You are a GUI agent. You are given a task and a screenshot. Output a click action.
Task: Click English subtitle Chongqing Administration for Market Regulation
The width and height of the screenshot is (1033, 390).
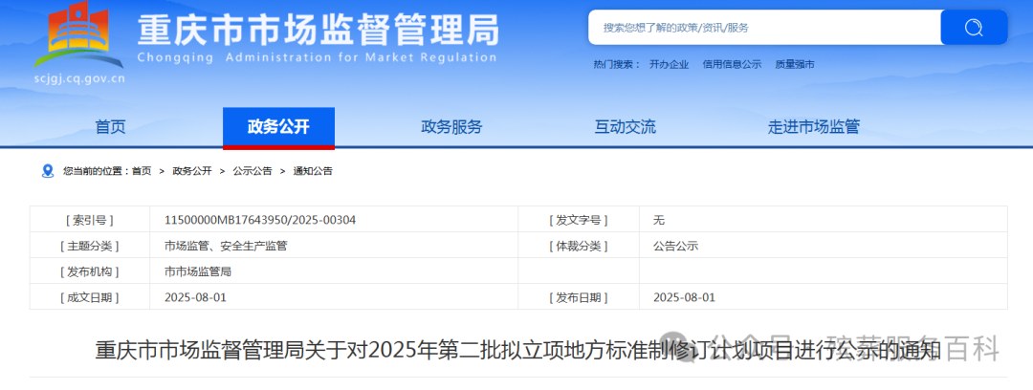[317, 57]
